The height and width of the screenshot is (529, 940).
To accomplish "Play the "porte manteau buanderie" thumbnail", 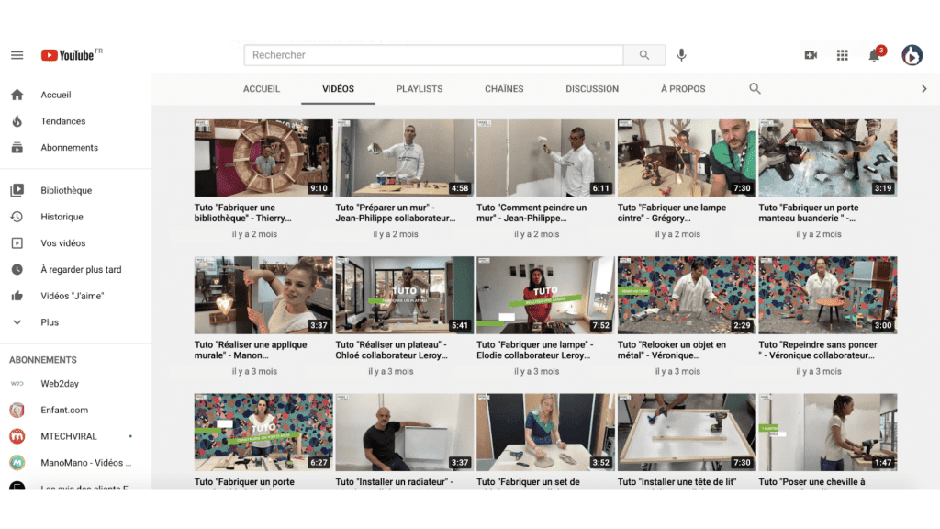I will (x=828, y=158).
